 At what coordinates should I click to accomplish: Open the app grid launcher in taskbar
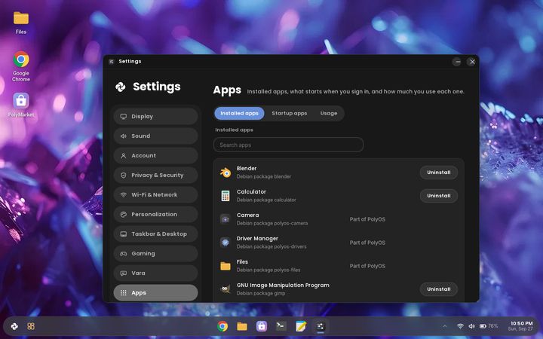31,326
